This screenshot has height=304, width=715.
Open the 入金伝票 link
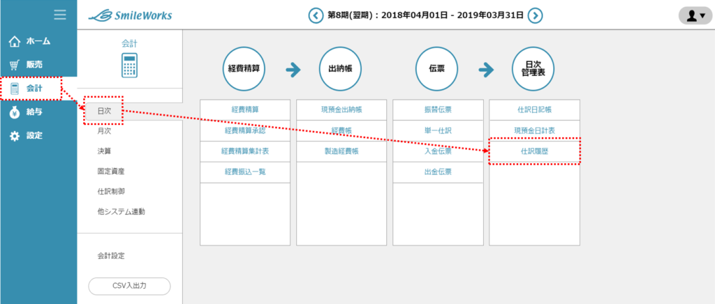click(438, 151)
